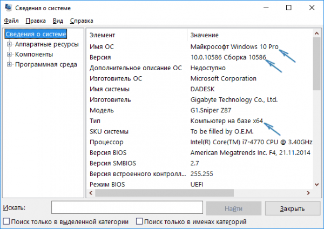Viewport: 324px width, 229px height.
Task: Expand the Программная среда node
Action: click(9, 64)
